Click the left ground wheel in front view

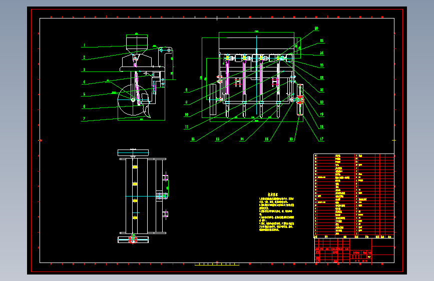click(213, 99)
